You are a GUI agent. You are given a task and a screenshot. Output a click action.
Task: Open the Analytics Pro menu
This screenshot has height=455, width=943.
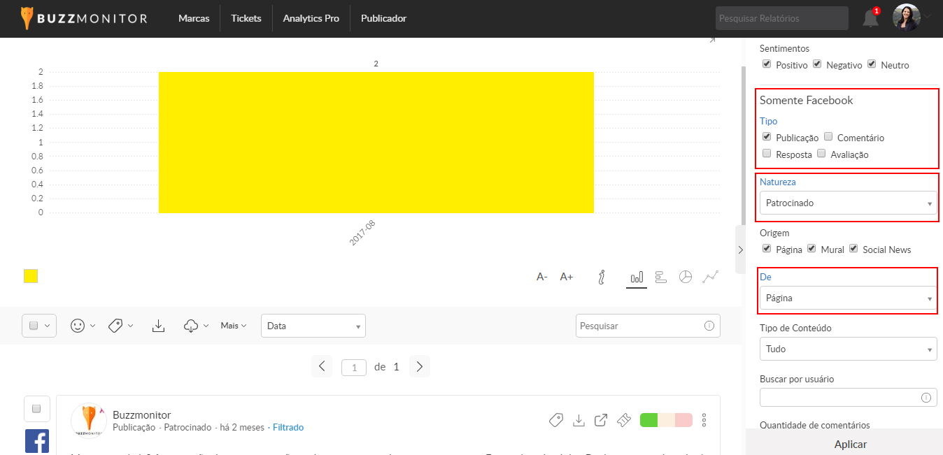pos(311,19)
